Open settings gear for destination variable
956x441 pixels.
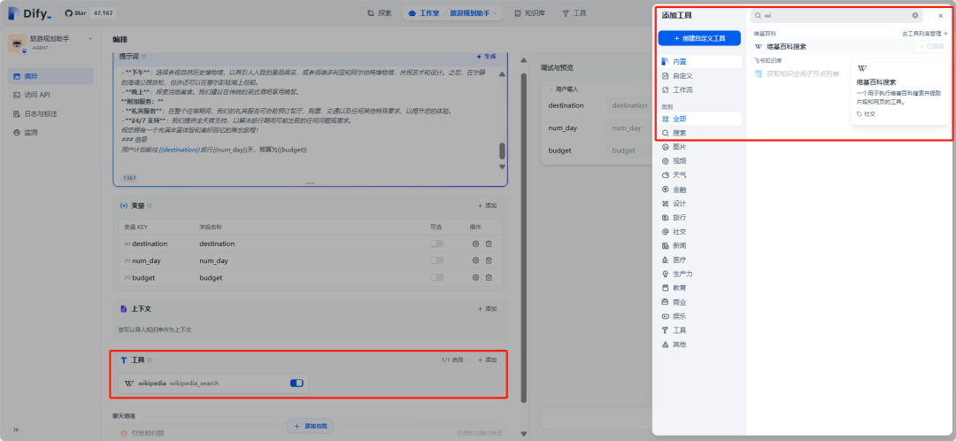pos(475,244)
